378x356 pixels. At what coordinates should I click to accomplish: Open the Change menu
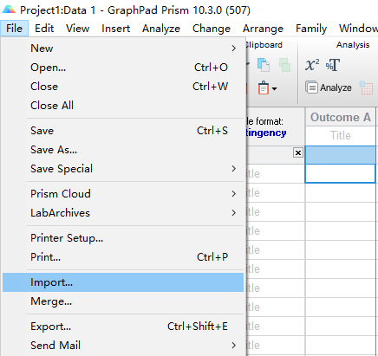coord(212,29)
